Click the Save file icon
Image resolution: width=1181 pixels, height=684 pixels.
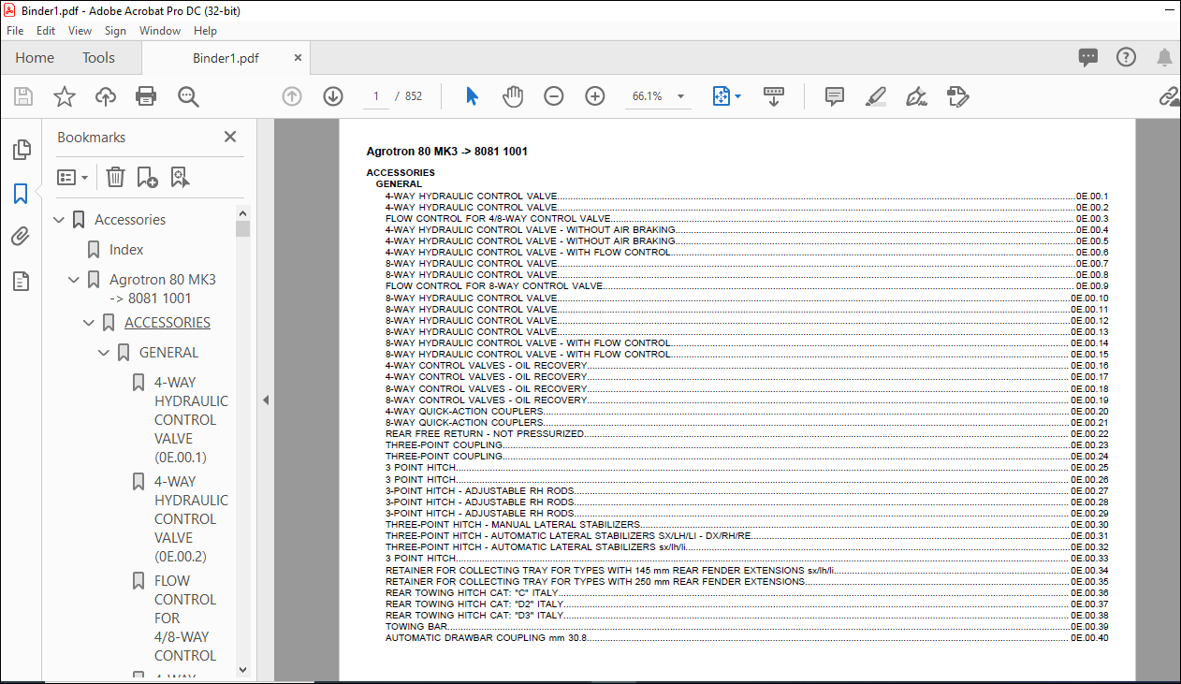click(x=23, y=96)
